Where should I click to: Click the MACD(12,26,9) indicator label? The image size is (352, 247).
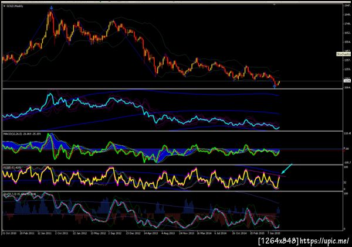pyautogui.click(x=22, y=134)
